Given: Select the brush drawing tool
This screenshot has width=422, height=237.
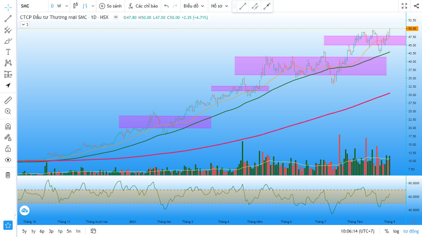Looking at the screenshot, I should coord(8,41).
